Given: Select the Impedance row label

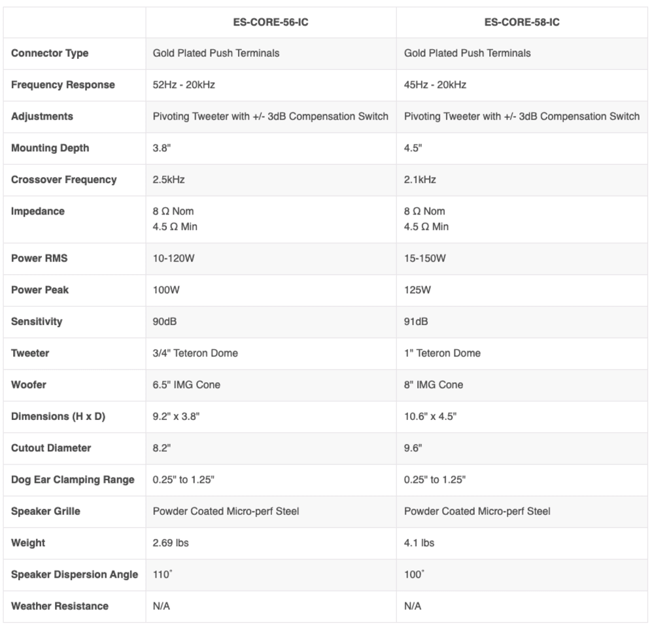Looking at the screenshot, I should pos(38,211).
